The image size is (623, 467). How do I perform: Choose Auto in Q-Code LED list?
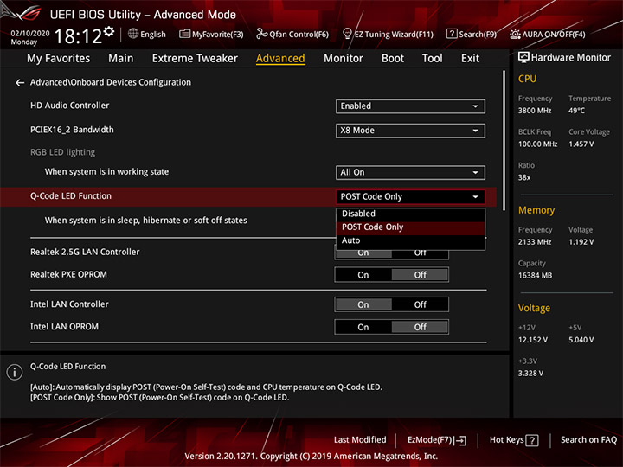(x=410, y=240)
